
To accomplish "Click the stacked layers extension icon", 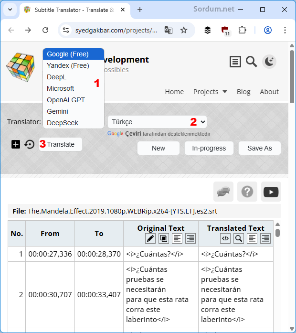I will (x=208, y=30).
